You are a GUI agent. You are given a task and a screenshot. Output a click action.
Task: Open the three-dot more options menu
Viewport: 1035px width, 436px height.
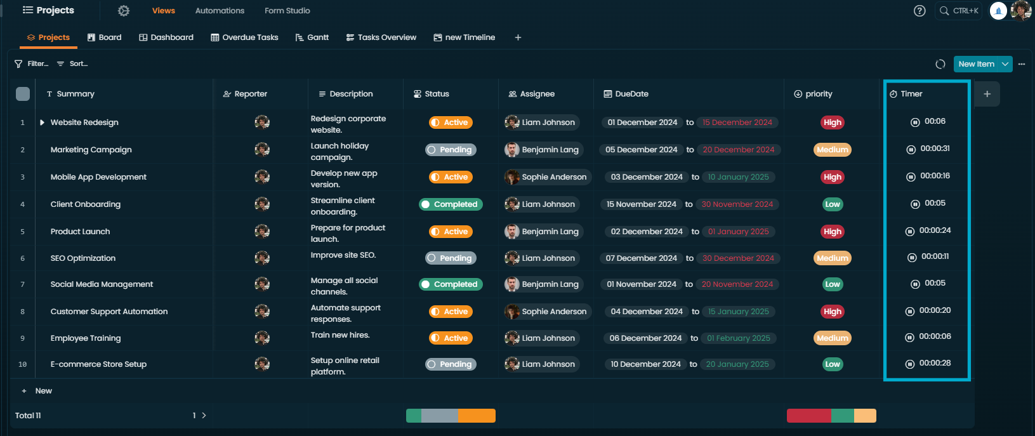pyautogui.click(x=1022, y=64)
